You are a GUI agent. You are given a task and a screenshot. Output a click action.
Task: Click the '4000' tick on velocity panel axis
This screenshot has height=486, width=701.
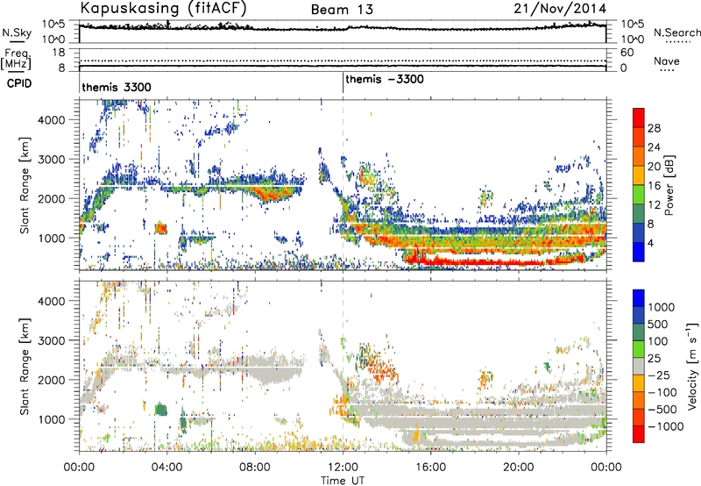(52, 301)
